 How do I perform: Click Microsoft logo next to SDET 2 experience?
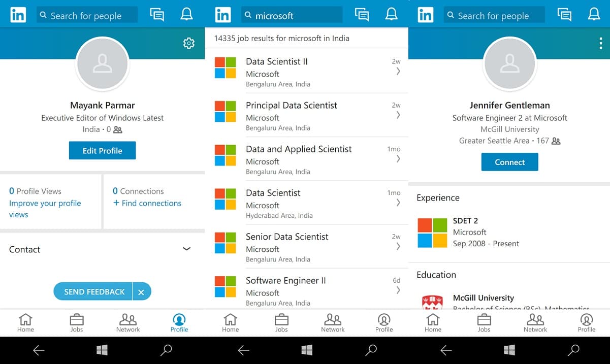[x=432, y=233]
